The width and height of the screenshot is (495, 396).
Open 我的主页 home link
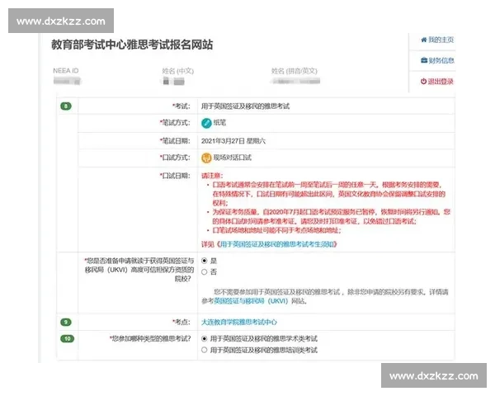click(x=441, y=40)
